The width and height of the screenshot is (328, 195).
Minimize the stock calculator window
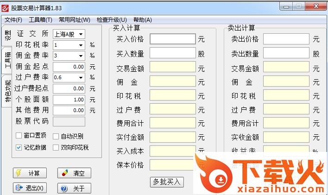[x=286, y=6]
